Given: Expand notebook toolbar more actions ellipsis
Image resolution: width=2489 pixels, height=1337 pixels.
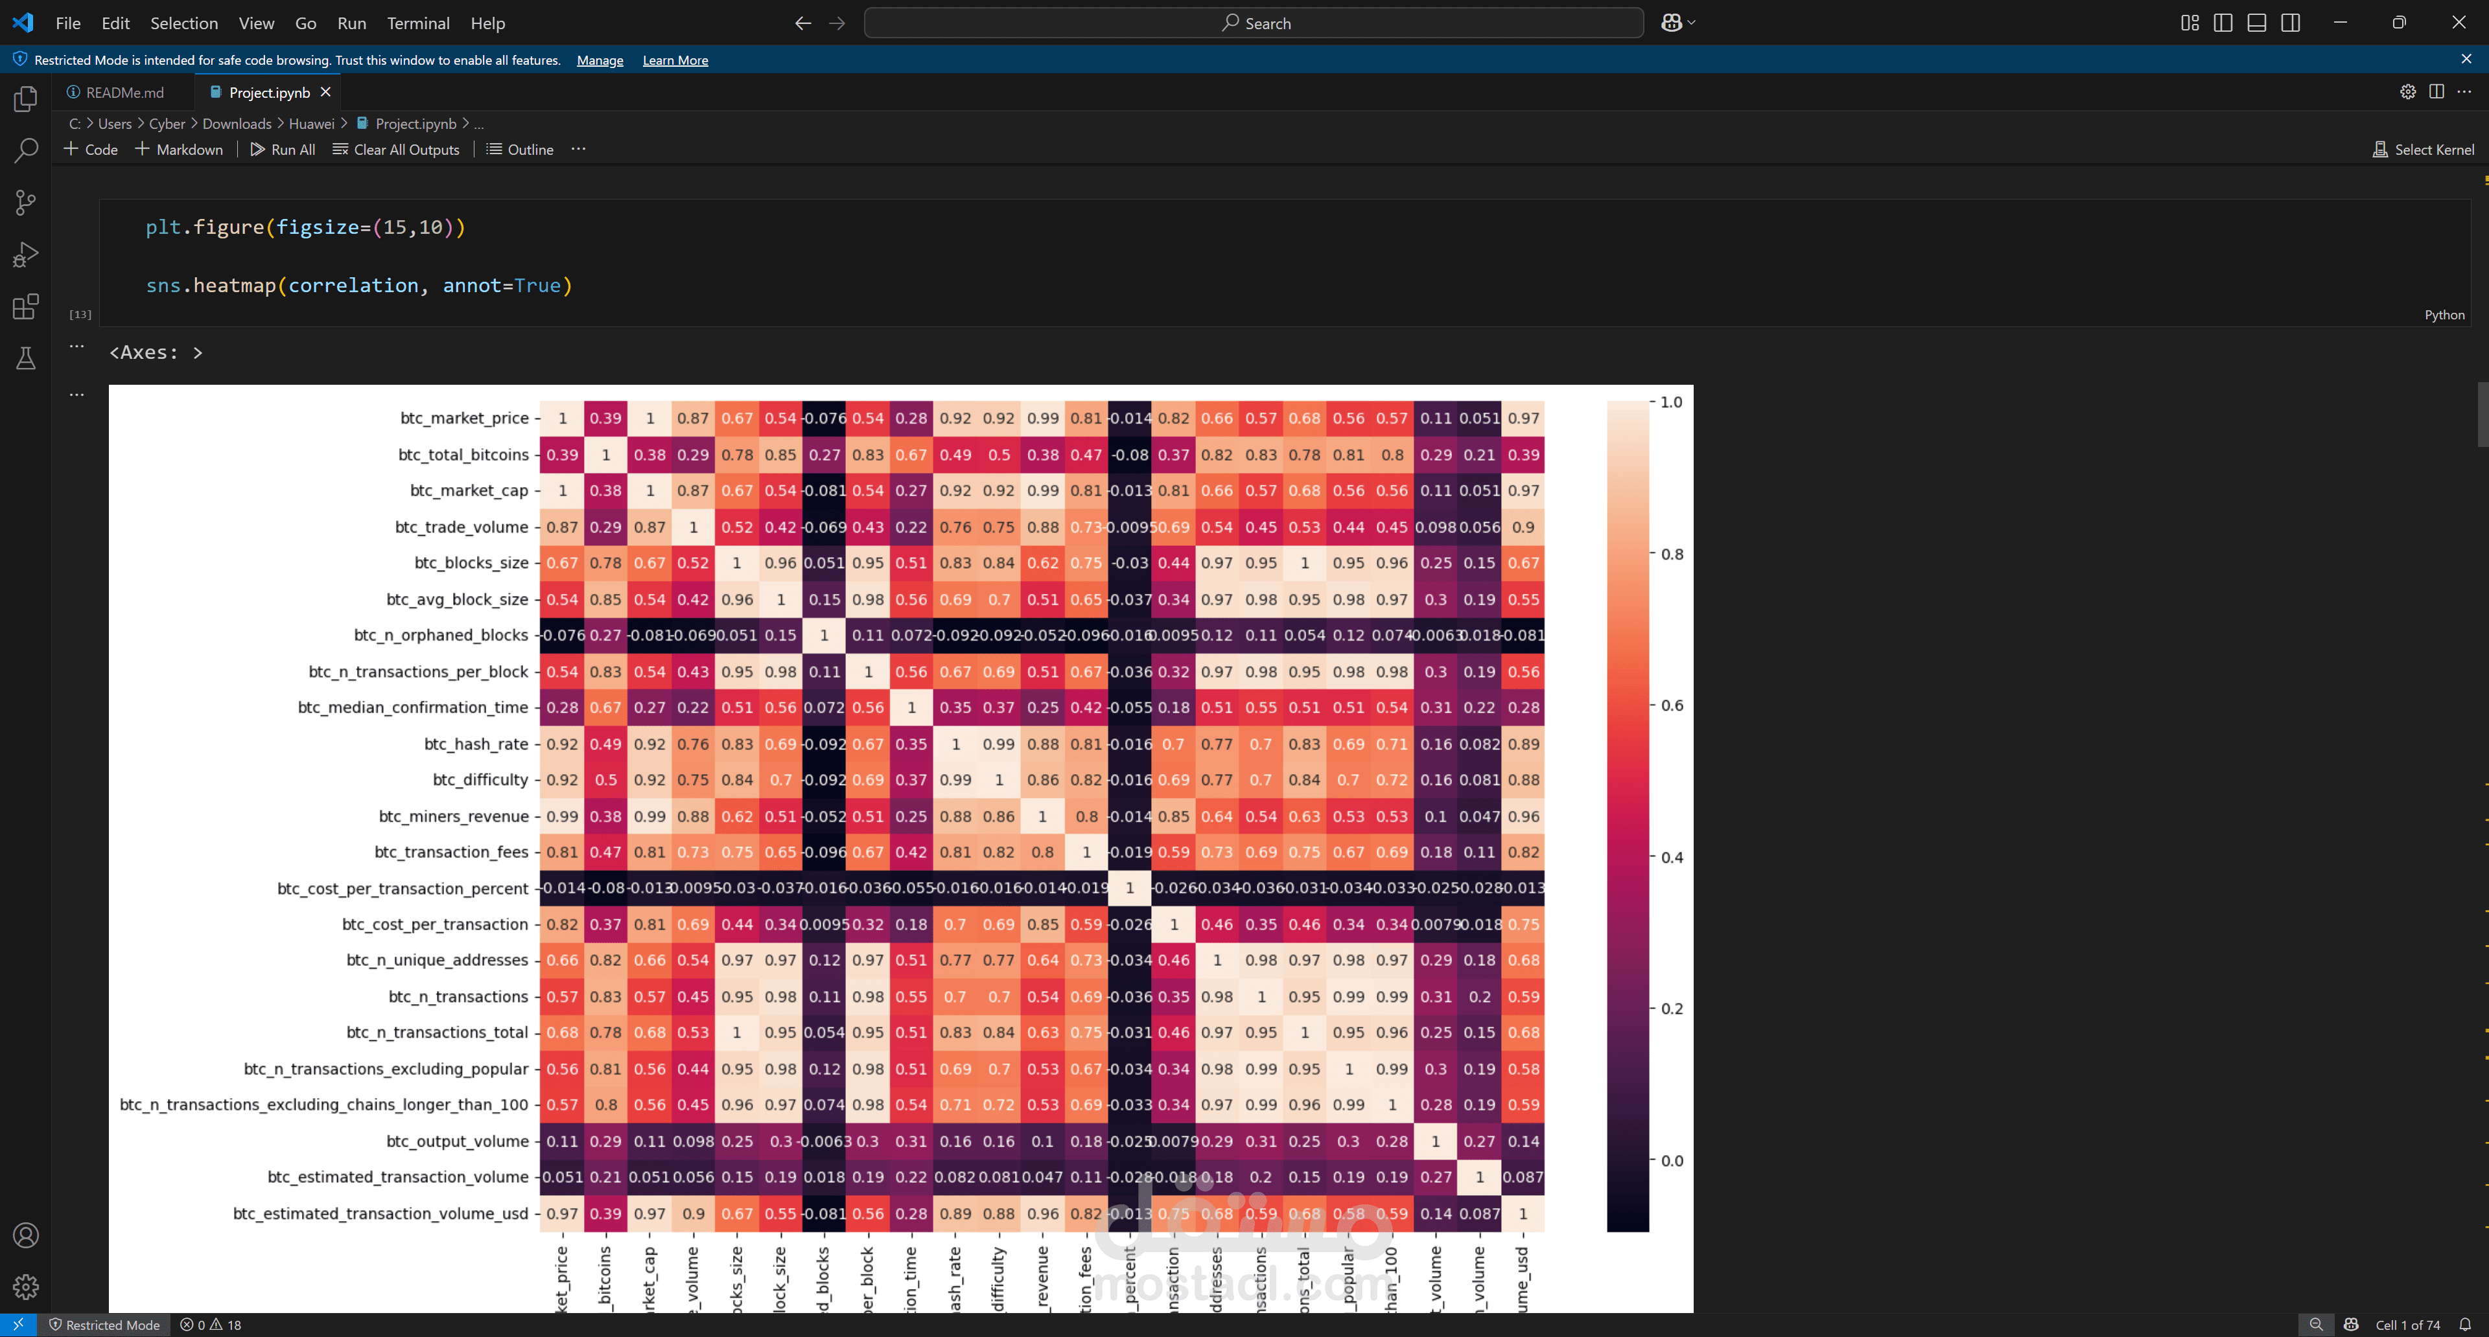Looking at the screenshot, I should [578, 150].
